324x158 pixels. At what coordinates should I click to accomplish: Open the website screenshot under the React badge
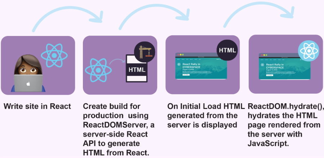click(284, 67)
